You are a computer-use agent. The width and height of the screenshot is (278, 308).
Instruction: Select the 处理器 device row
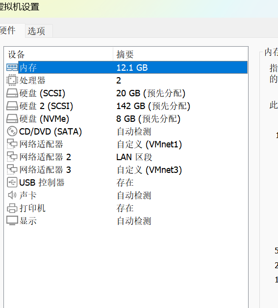pyautogui.click(x=127, y=80)
